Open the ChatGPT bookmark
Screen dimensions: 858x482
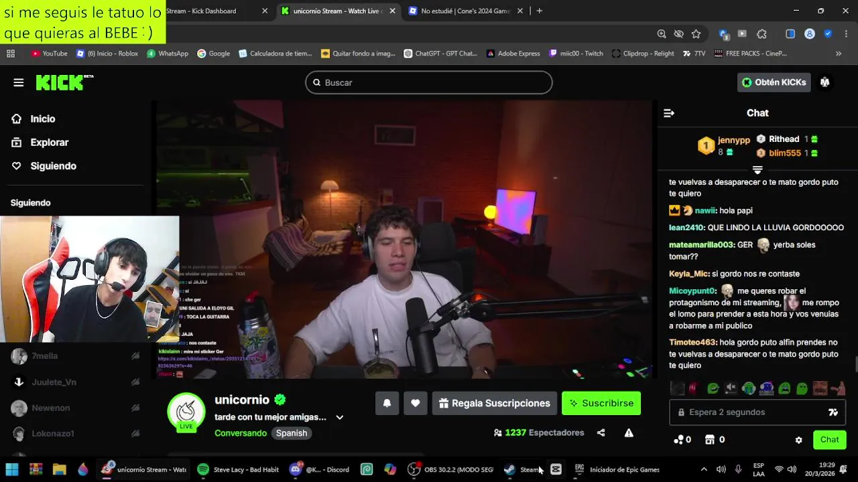pos(440,54)
